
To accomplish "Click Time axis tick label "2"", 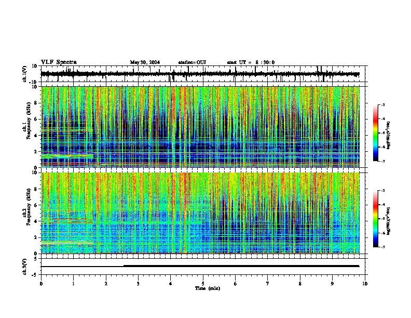I will coord(106,284).
